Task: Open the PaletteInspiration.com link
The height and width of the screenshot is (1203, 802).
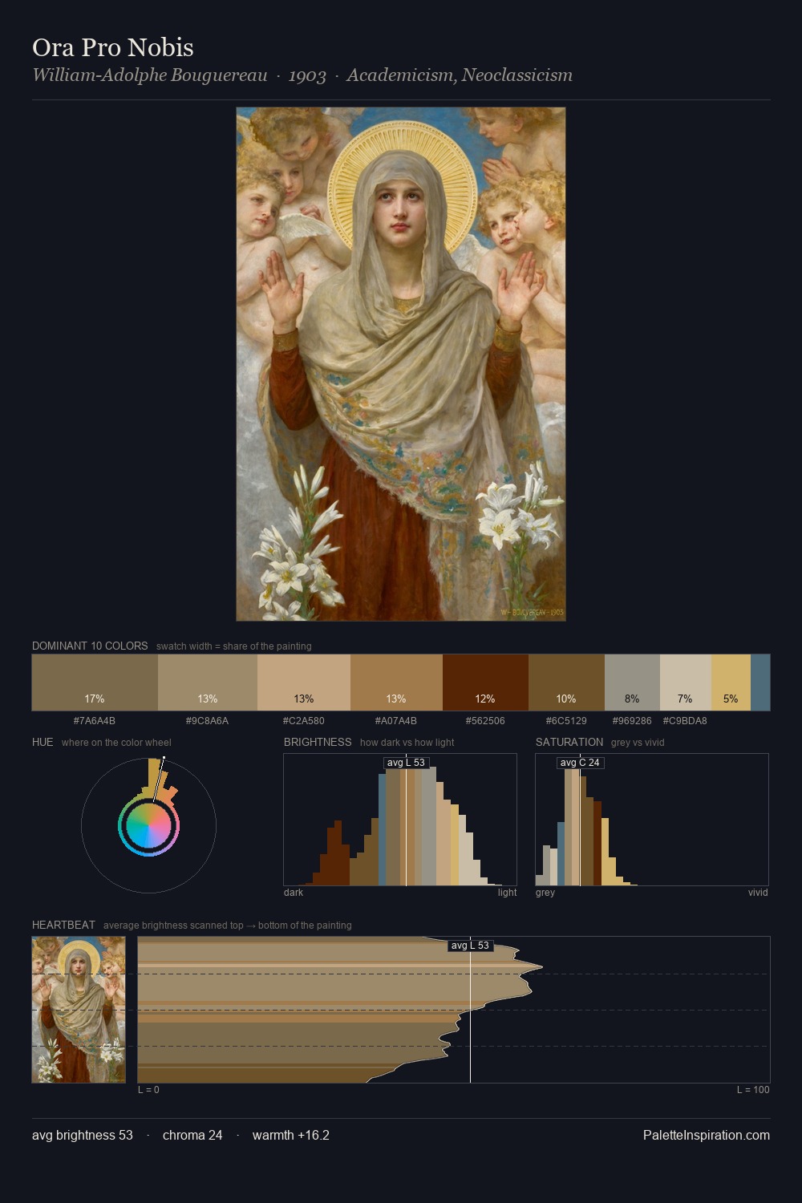Action: click(707, 1136)
